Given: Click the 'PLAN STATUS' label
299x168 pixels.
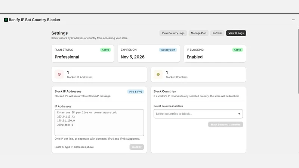Looking at the screenshot, I should (64, 50).
